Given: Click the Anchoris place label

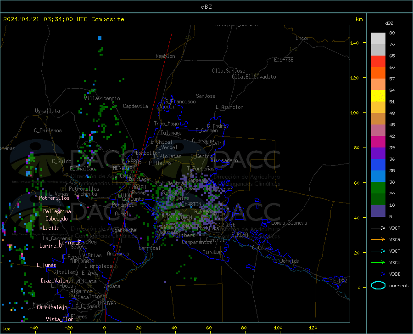Looking at the screenshot, I should tap(118, 254).
